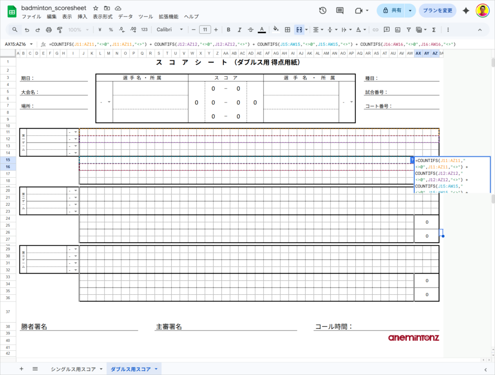This screenshot has height=375, width=495.
Task: Open the comments panel icon
Action: click(x=340, y=10)
